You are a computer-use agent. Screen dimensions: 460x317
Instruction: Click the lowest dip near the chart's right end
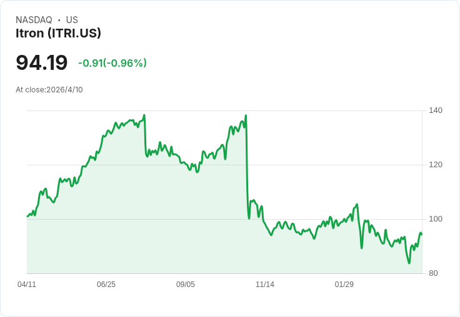tap(409, 263)
